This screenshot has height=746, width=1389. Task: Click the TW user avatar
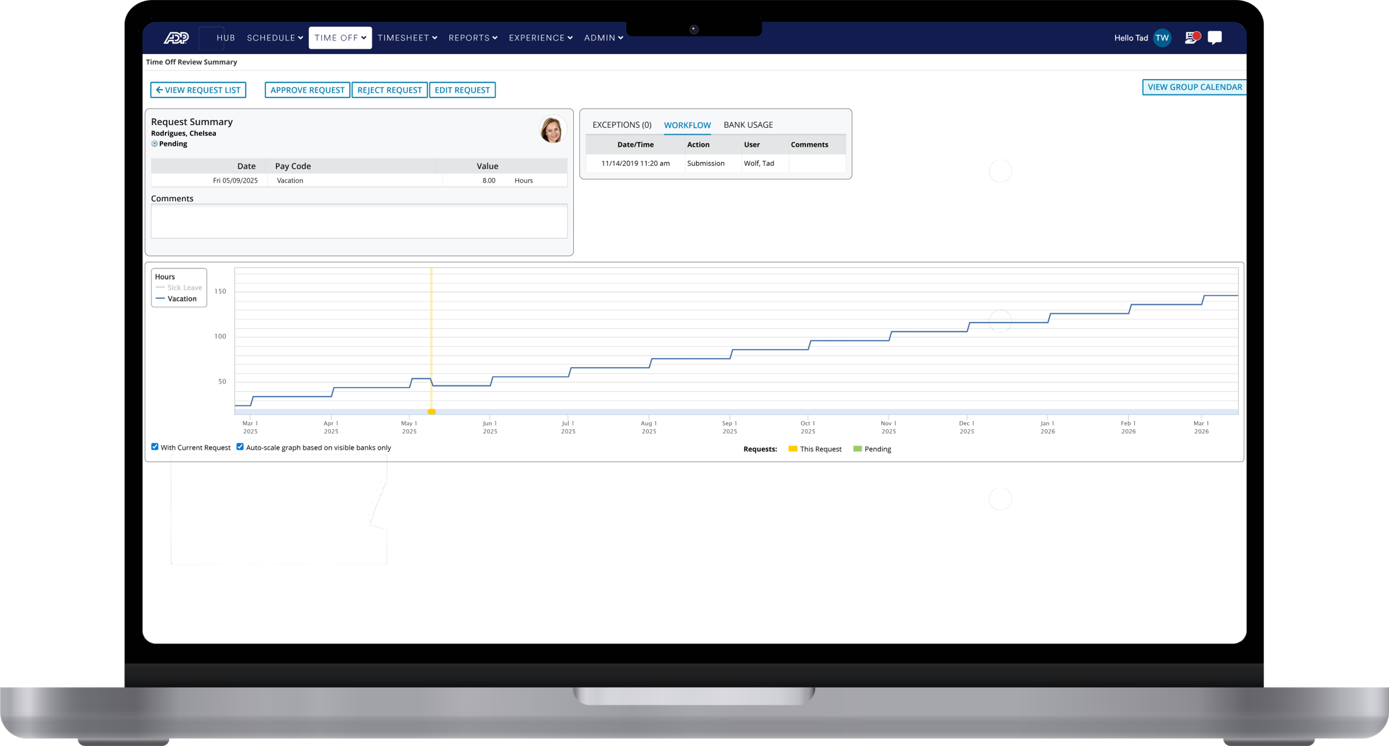[x=1161, y=38]
